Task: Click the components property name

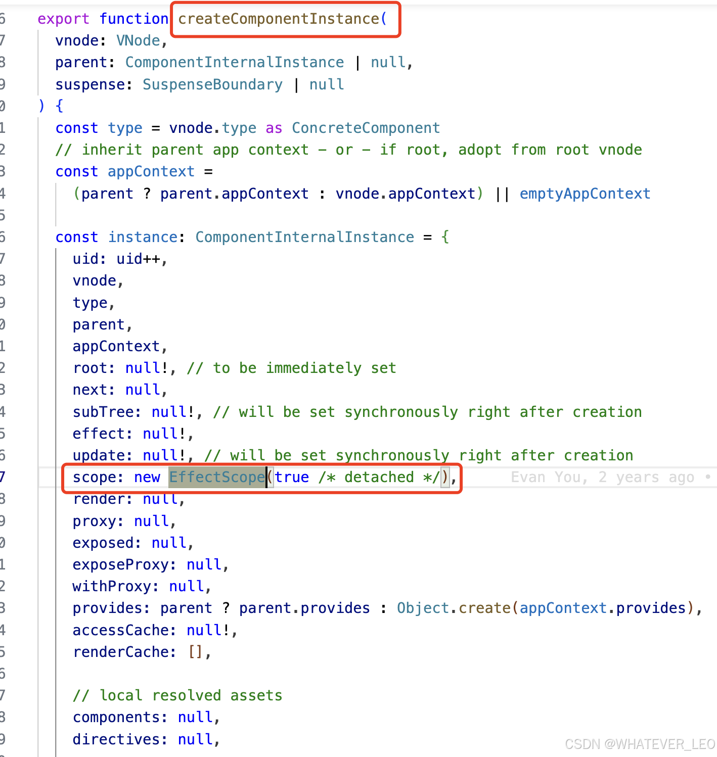Action: (x=116, y=718)
